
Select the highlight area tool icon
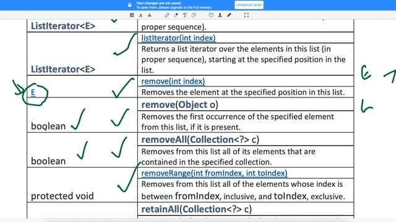132,15
